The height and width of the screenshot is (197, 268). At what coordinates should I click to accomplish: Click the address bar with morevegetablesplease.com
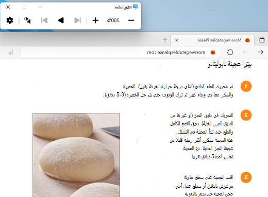click(x=121, y=52)
